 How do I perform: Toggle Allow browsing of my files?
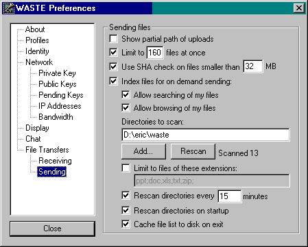tap(126, 107)
